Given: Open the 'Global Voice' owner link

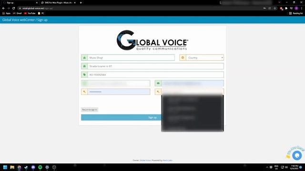Looking at the screenshot, I should (145, 161).
